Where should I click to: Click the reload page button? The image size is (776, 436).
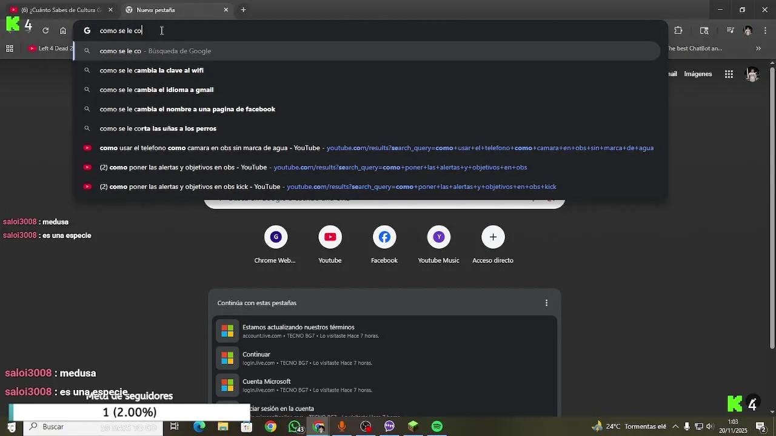coord(45,30)
